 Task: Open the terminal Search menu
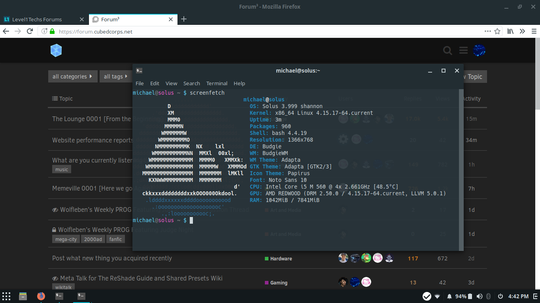coord(192,83)
